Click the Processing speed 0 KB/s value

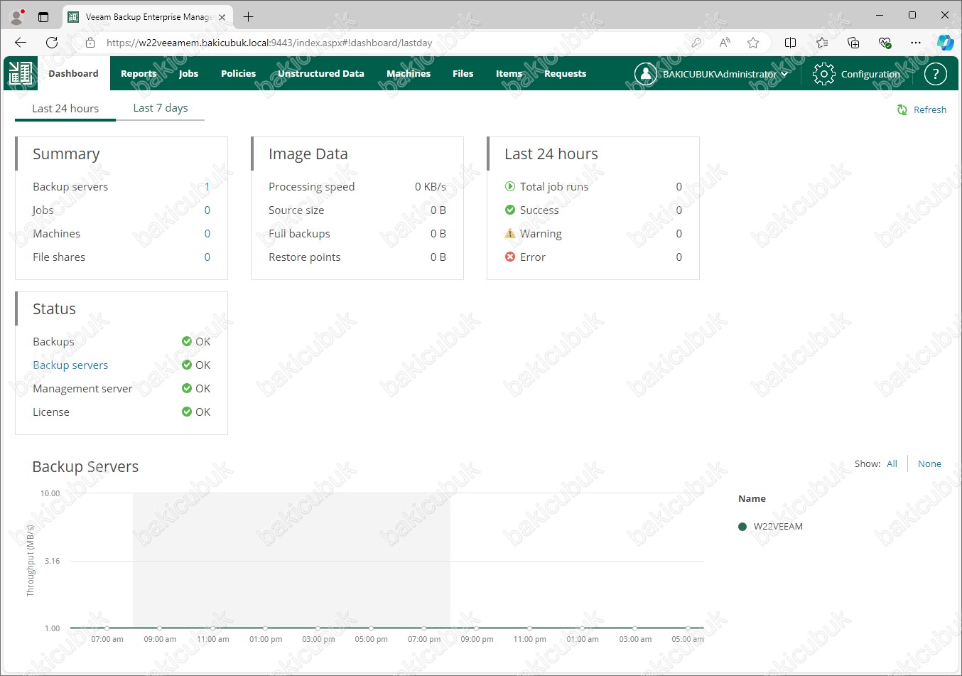pyautogui.click(x=431, y=186)
